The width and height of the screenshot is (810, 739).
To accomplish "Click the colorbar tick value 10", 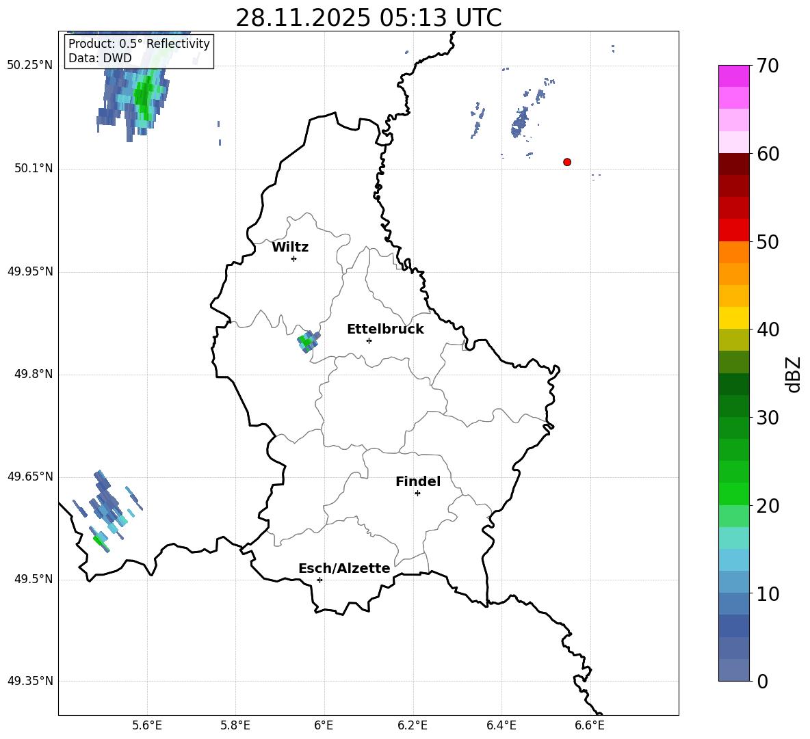I will (768, 593).
